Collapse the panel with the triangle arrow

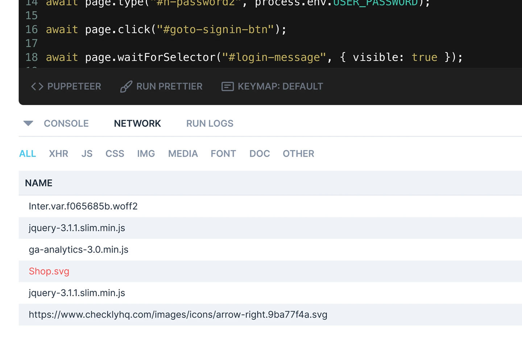point(28,124)
